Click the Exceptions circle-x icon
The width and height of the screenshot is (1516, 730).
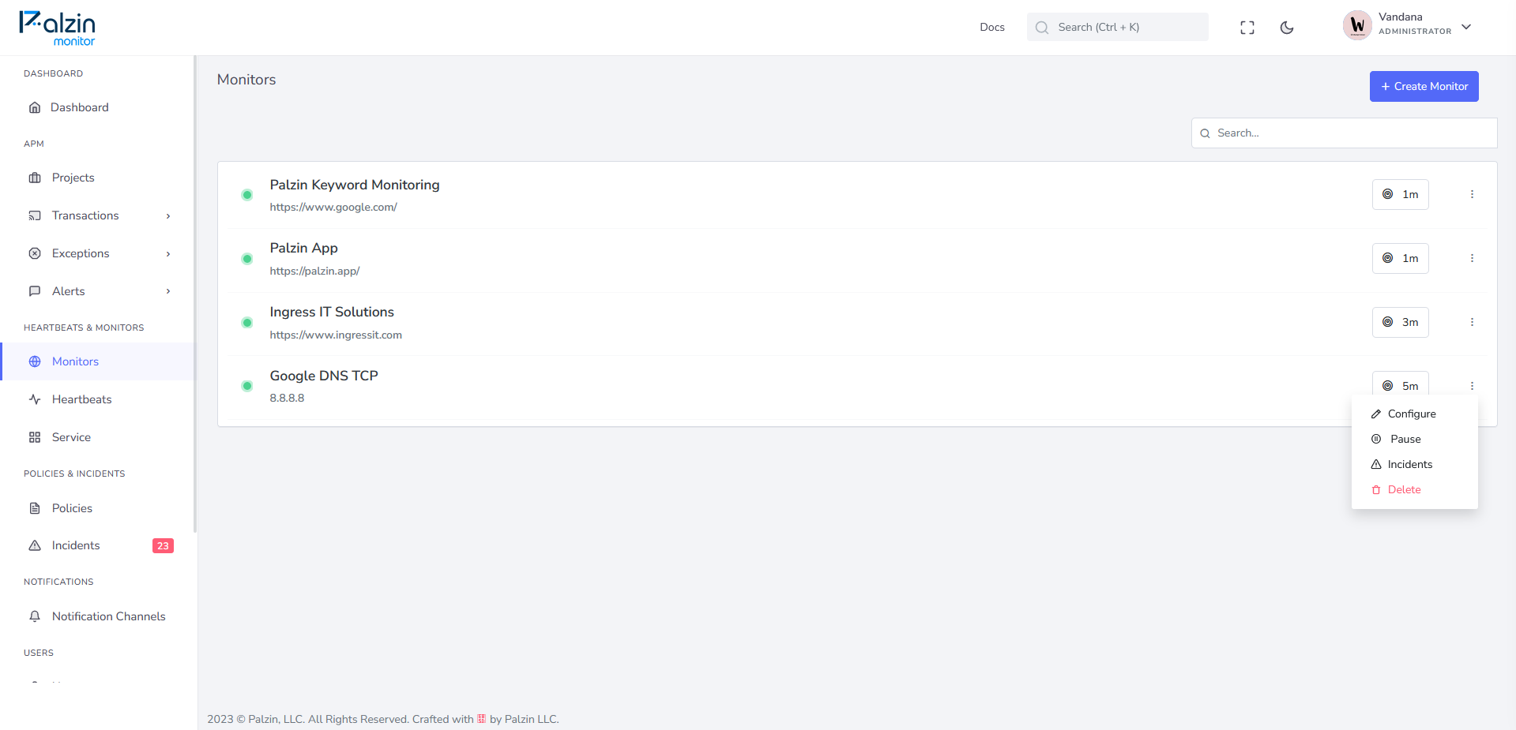[x=35, y=253]
